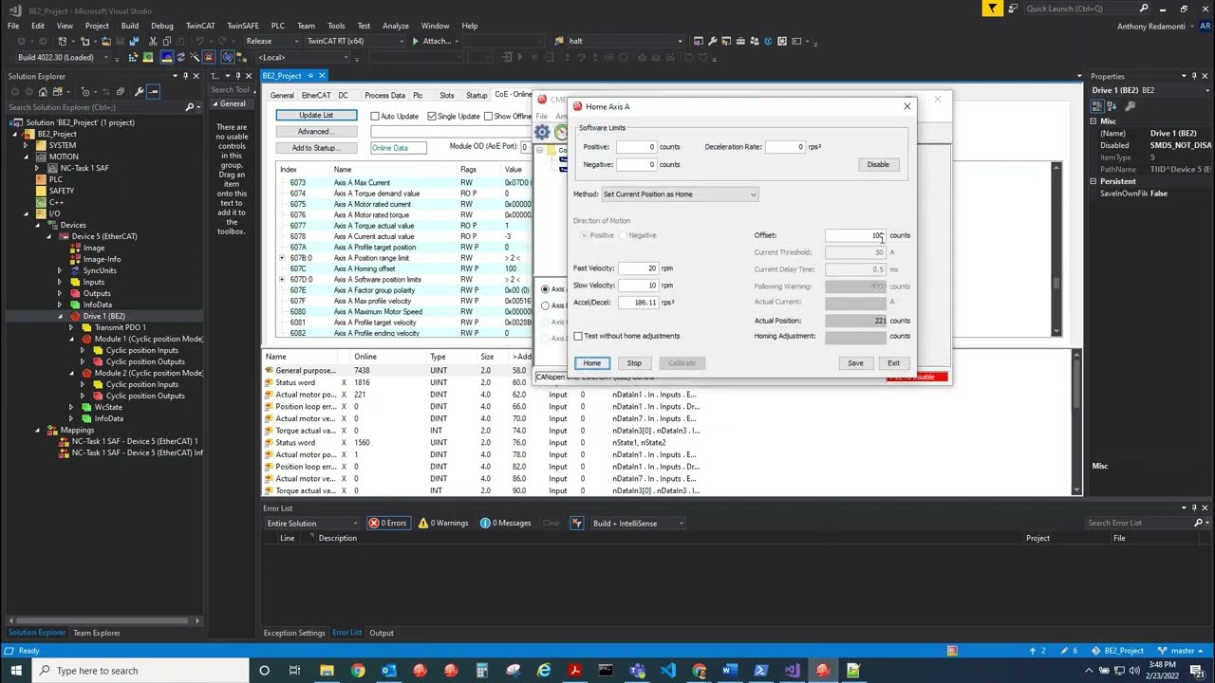Enable Test without home adjustments checkbox
This screenshot has height=683, width=1215.
tap(578, 336)
